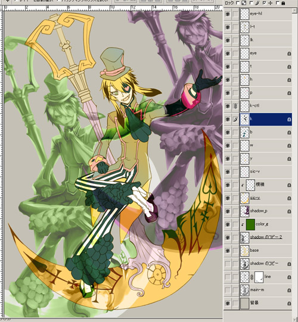
Task: Select layer named shadow のコピー
Action: click(264, 263)
